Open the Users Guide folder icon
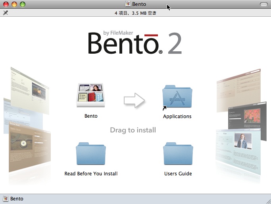The width and height of the screenshot is (271, 204). click(178, 153)
